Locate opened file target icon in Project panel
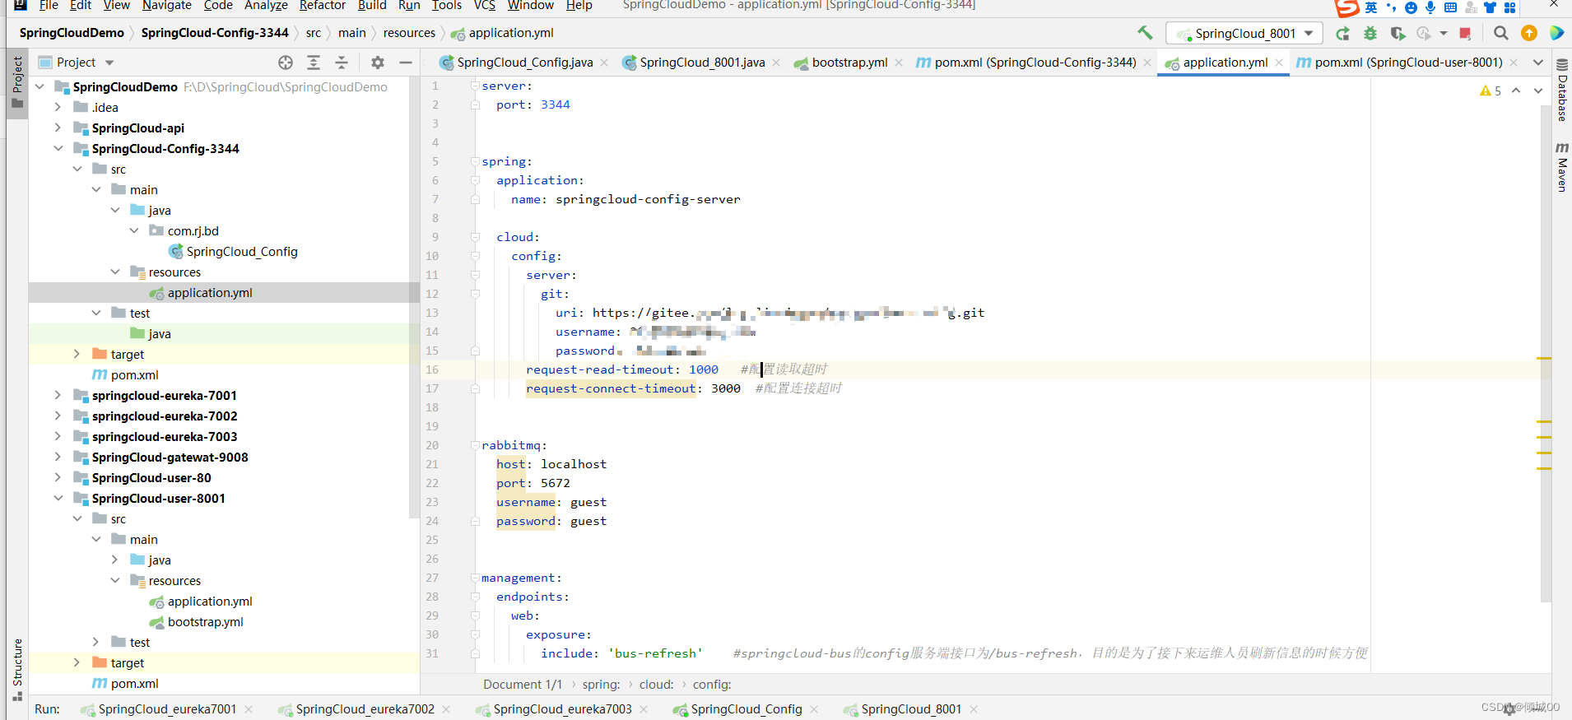Viewport: 1572px width, 720px height. click(x=286, y=63)
